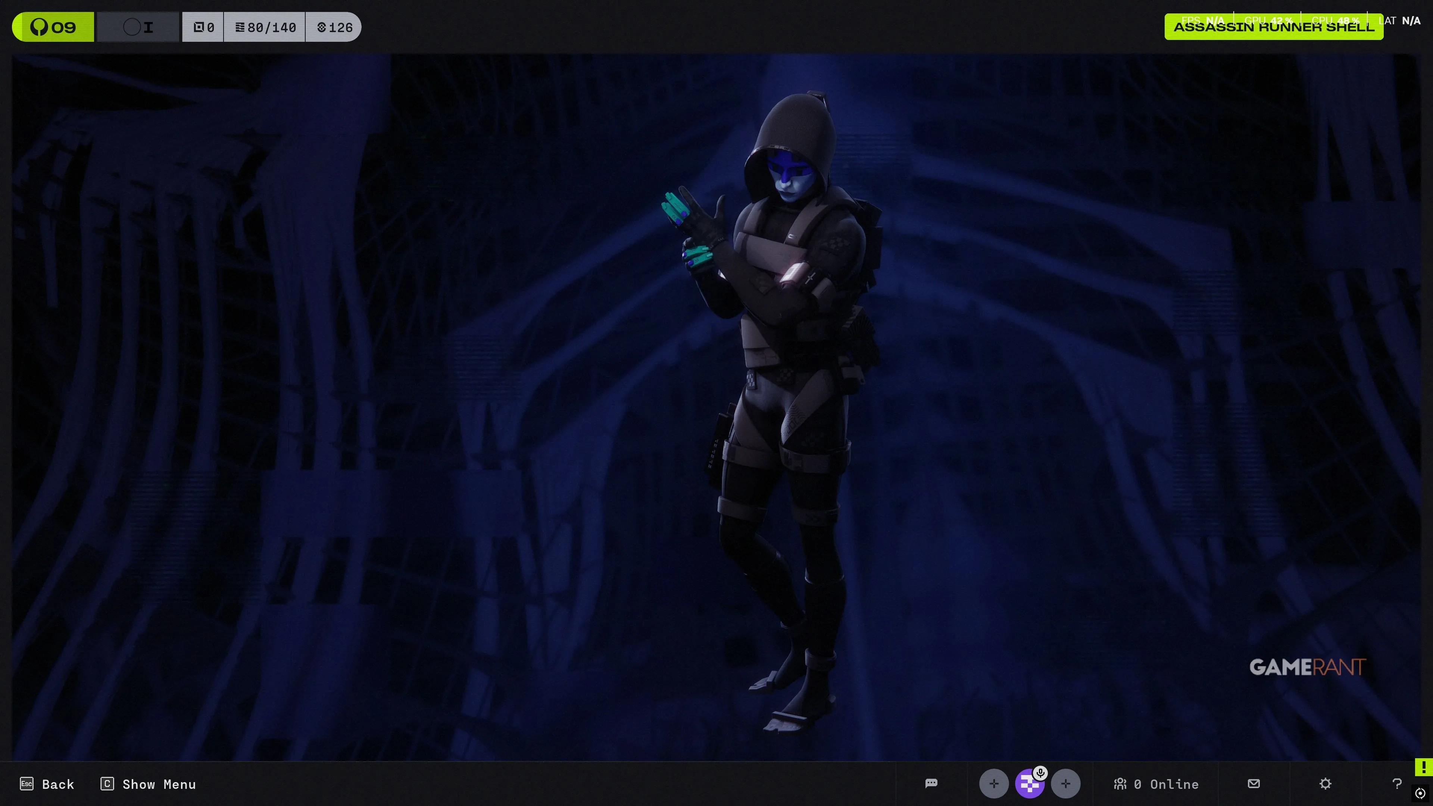1433x806 pixels.
Task: Click the green level 09 badge
Action: pyautogui.click(x=53, y=27)
